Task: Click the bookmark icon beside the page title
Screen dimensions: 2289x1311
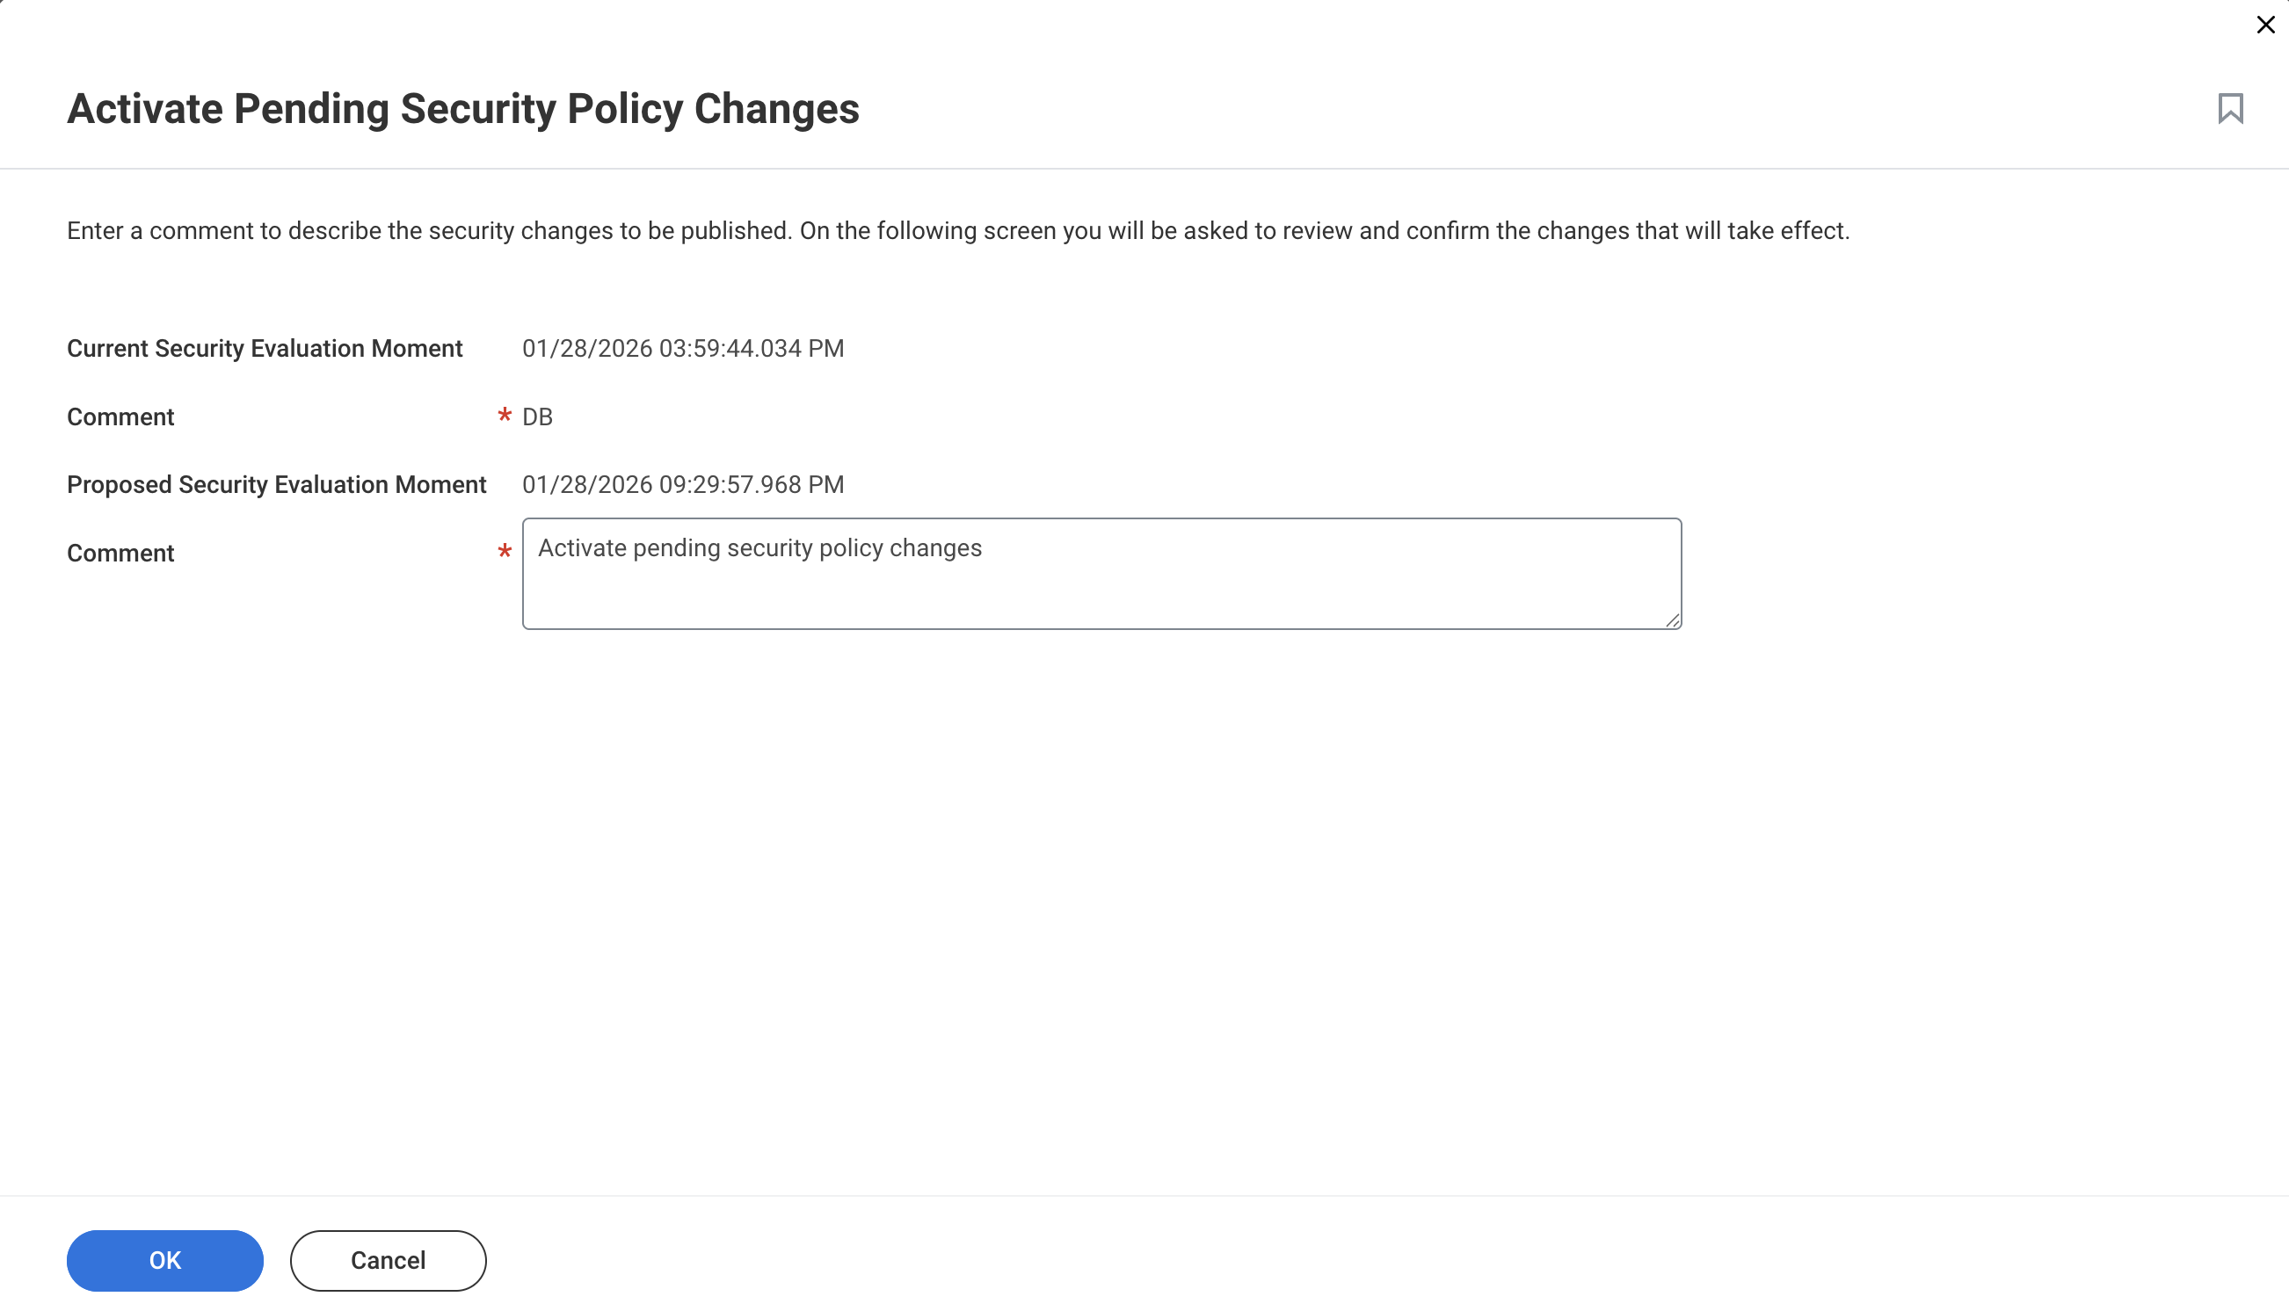Action: [2229, 109]
